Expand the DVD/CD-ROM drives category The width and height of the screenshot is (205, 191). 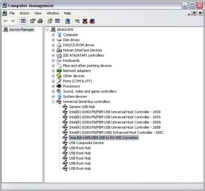(53, 45)
